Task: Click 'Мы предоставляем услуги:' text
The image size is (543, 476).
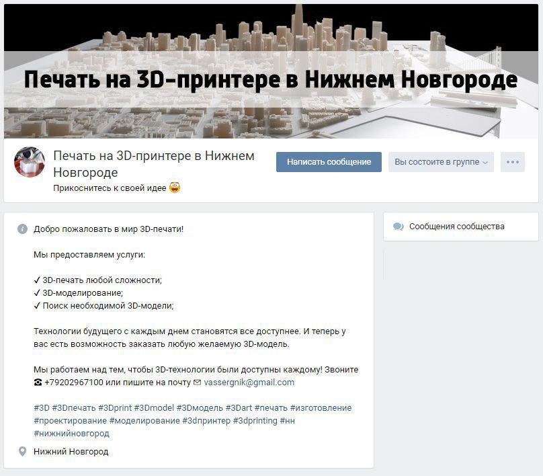Action: pyautogui.click(x=89, y=255)
